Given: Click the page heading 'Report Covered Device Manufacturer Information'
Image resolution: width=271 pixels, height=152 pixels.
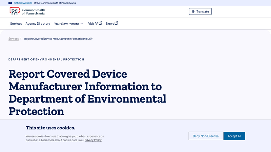Looking at the screenshot, I should point(87,93).
